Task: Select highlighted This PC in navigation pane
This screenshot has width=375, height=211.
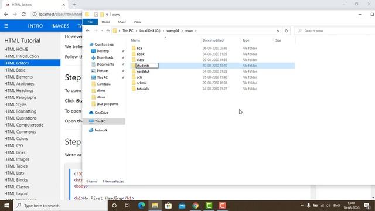Action: [x=104, y=121]
